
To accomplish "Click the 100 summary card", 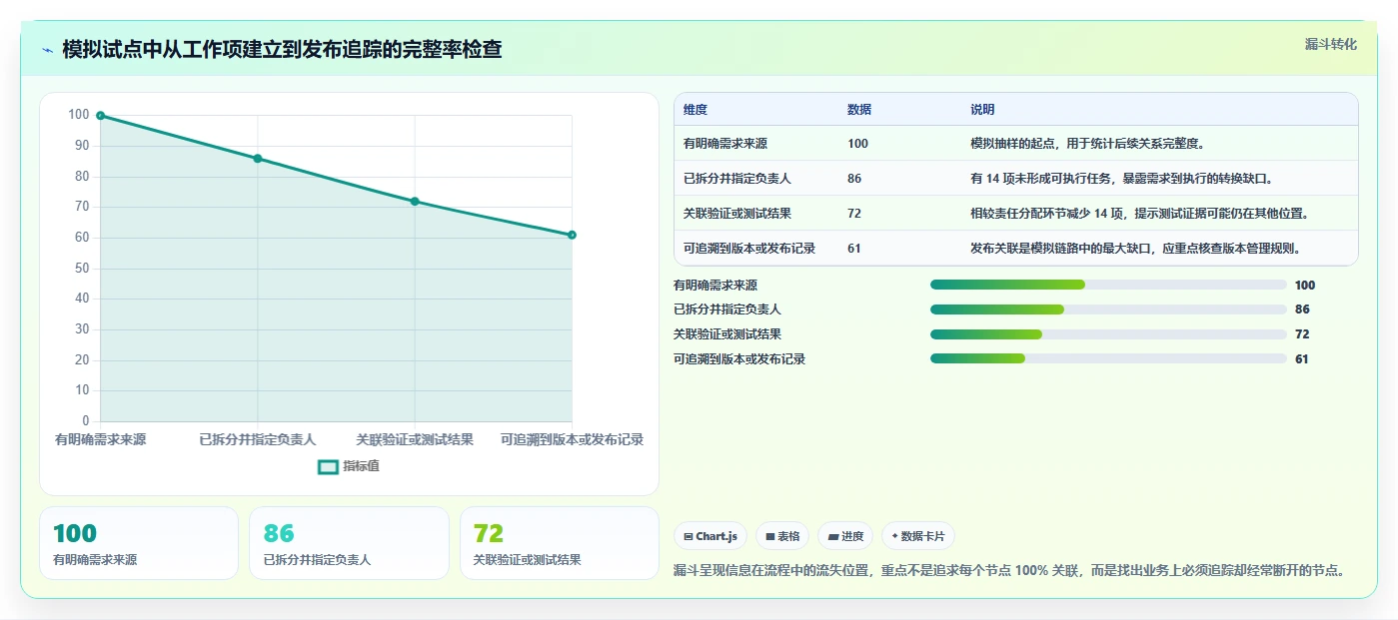I will point(139,543).
